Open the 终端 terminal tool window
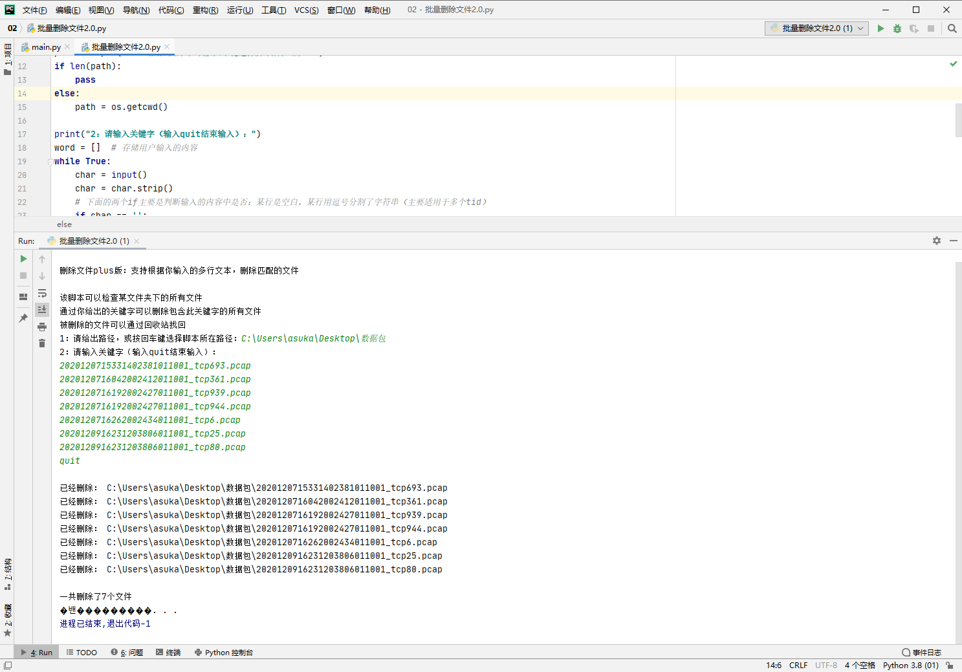This screenshot has height=672, width=962. 168,653
